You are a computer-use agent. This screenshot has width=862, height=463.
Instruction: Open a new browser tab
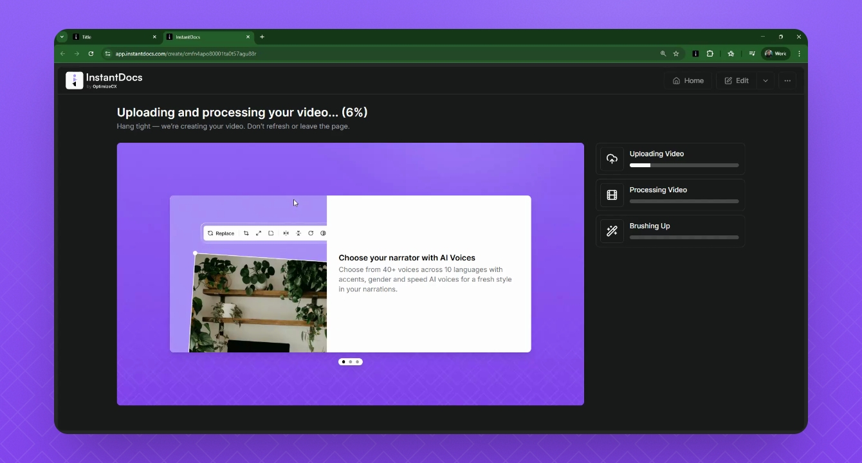262,37
